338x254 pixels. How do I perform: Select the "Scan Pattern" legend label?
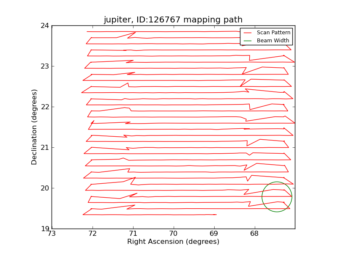click(273, 33)
